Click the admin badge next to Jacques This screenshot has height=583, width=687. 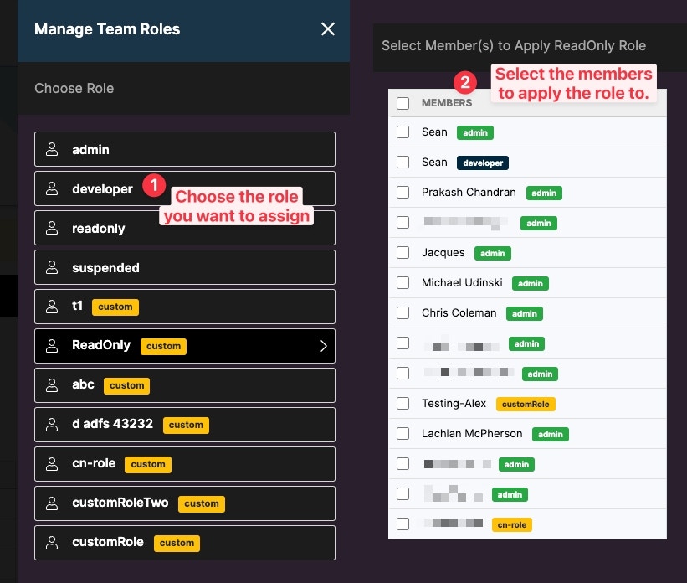[x=493, y=253]
